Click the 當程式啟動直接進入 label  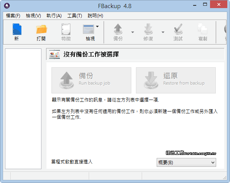72,162
